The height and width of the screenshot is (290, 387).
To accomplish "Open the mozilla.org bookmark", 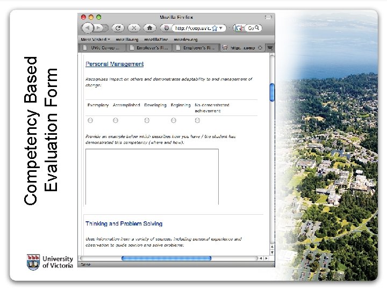I will 127,39.
